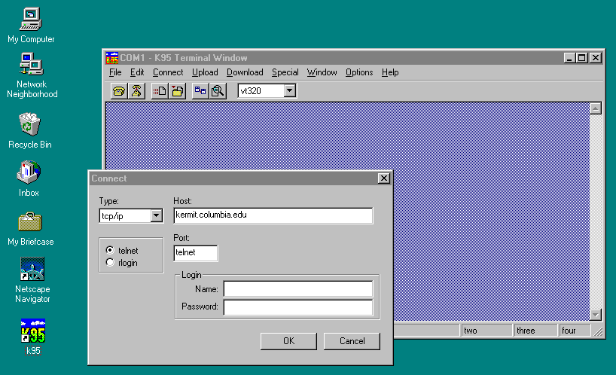The width and height of the screenshot is (616, 375).
Task: Open the Download menu
Action: (245, 72)
